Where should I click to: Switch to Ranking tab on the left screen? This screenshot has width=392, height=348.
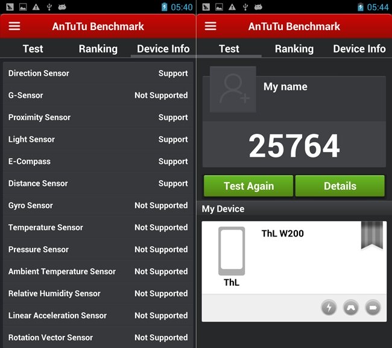click(98, 49)
